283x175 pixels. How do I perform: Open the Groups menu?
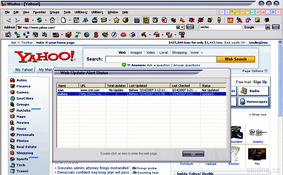click(54, 12)
